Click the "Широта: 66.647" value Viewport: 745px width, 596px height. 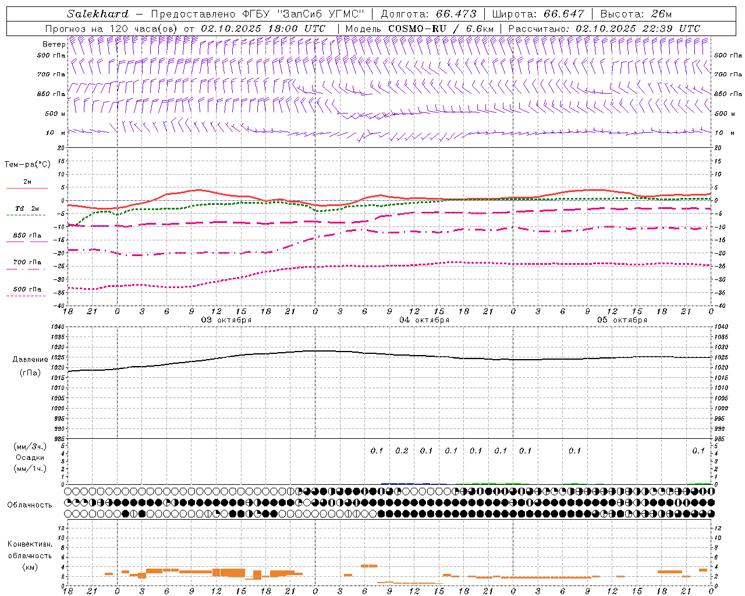[x=538, y=14]
